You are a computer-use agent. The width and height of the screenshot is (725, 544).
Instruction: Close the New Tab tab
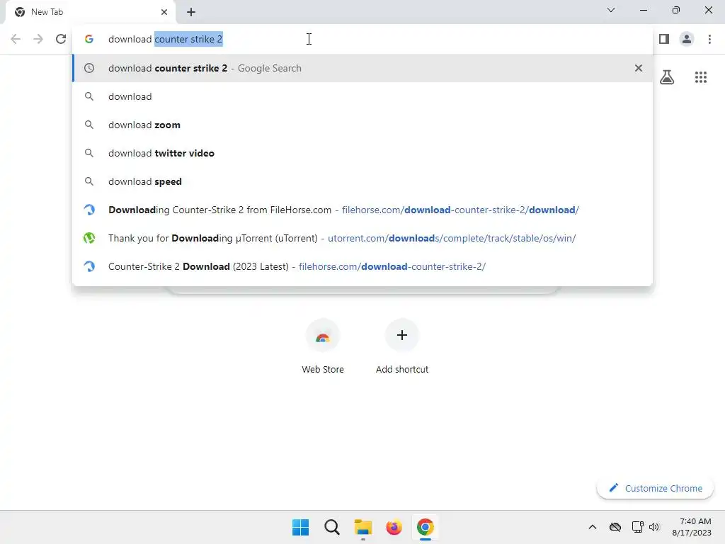tap(164, 12)
